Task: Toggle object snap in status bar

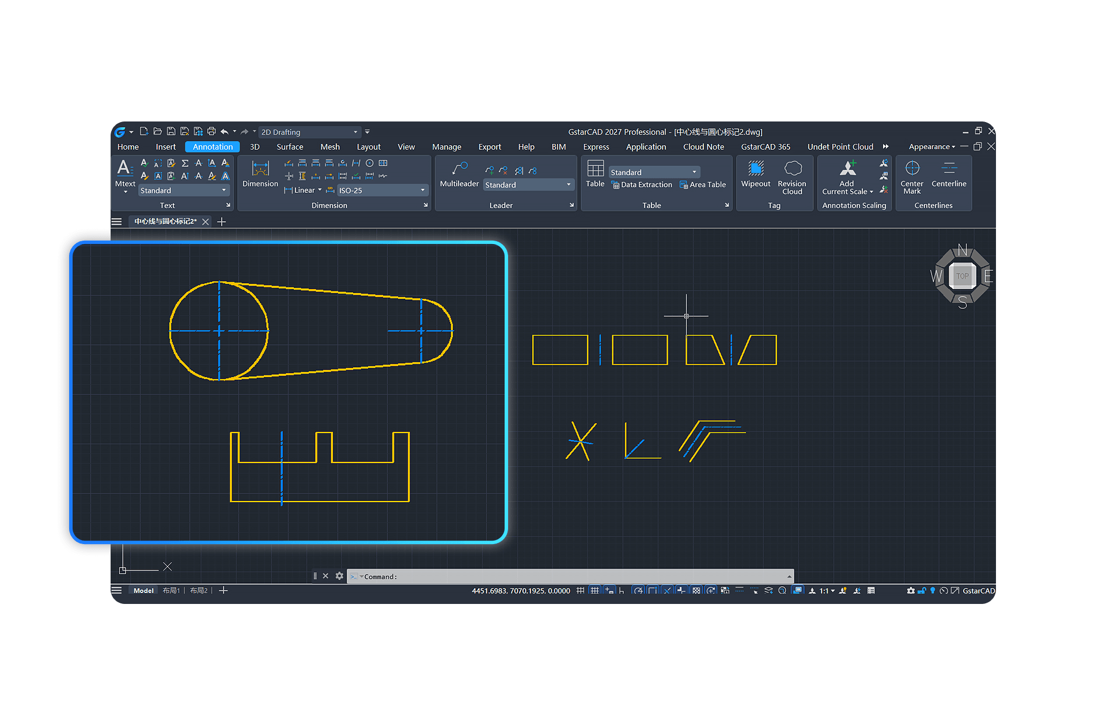Action: 653,591
